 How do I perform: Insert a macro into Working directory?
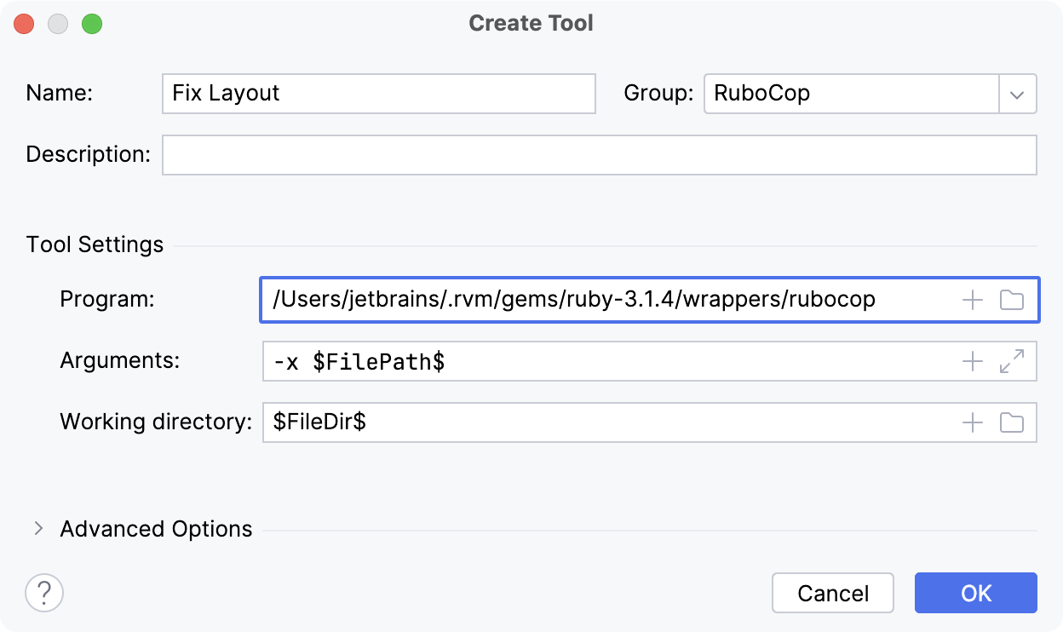tap(972, 422)
